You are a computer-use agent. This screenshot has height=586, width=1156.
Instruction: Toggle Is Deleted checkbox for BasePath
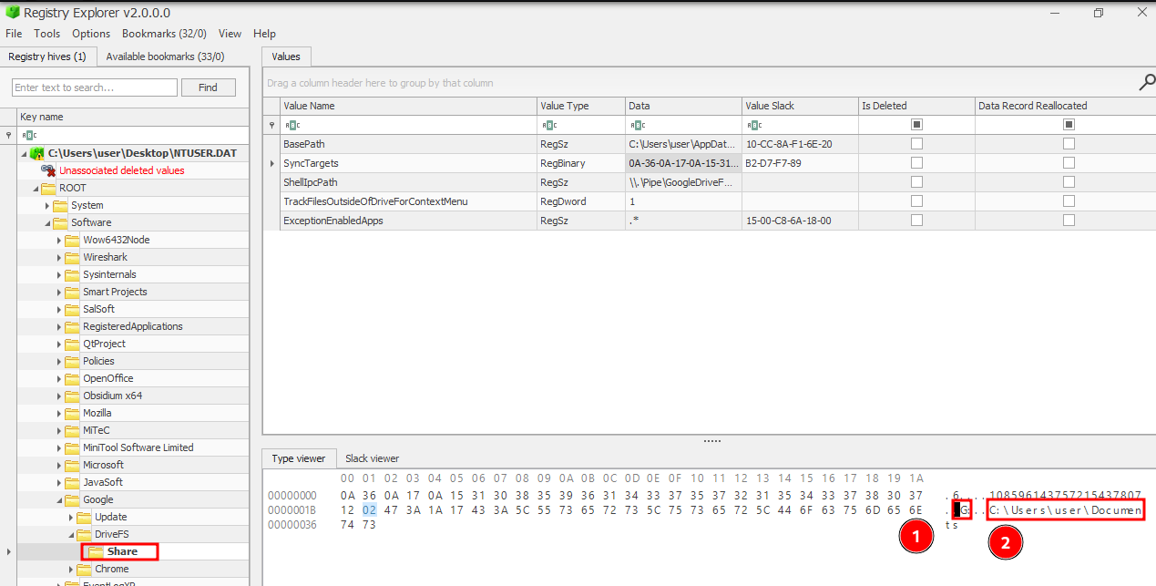[916, 144]
